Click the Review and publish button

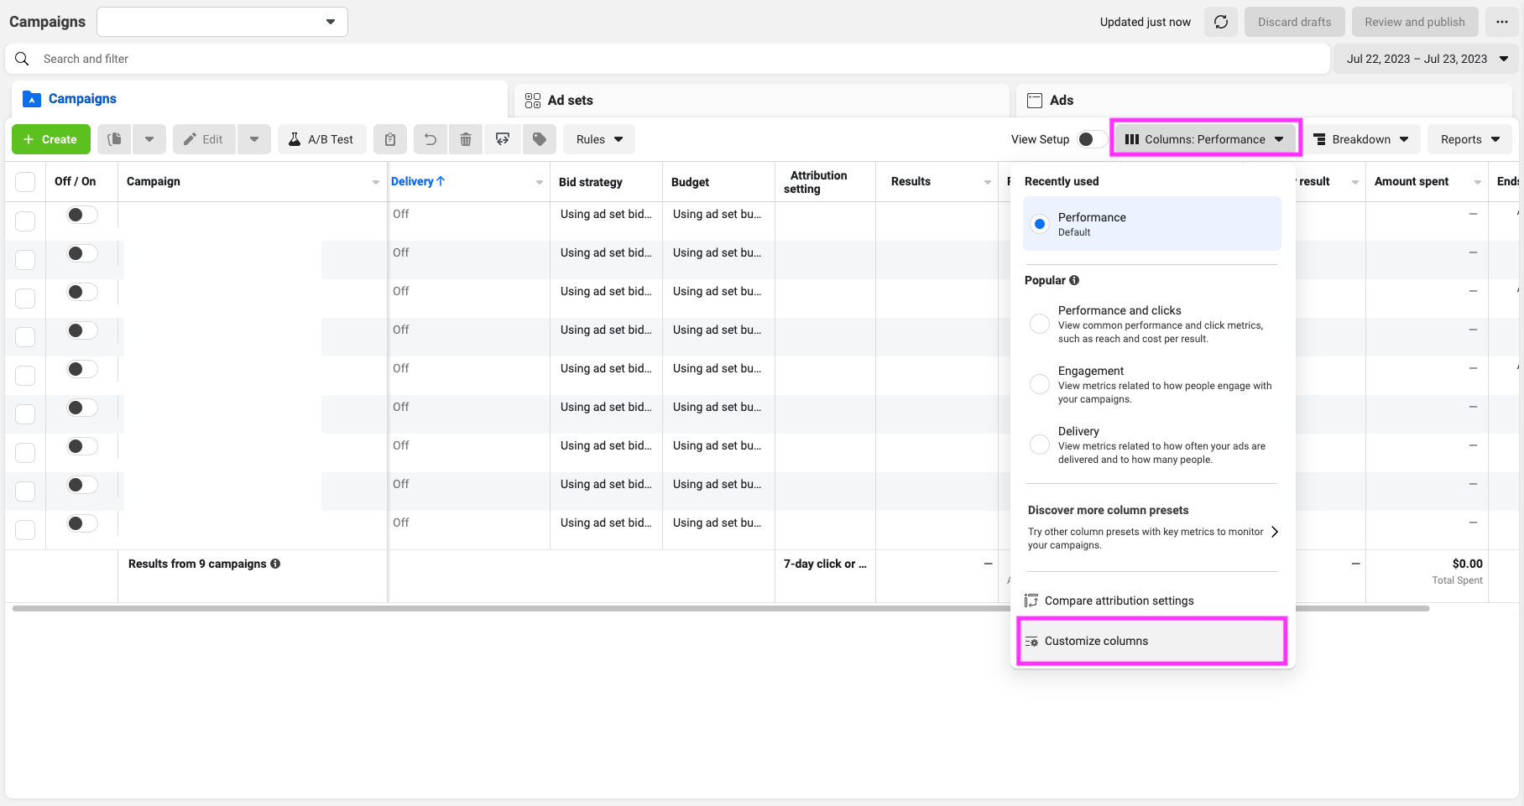click(x=1414, y=22)
